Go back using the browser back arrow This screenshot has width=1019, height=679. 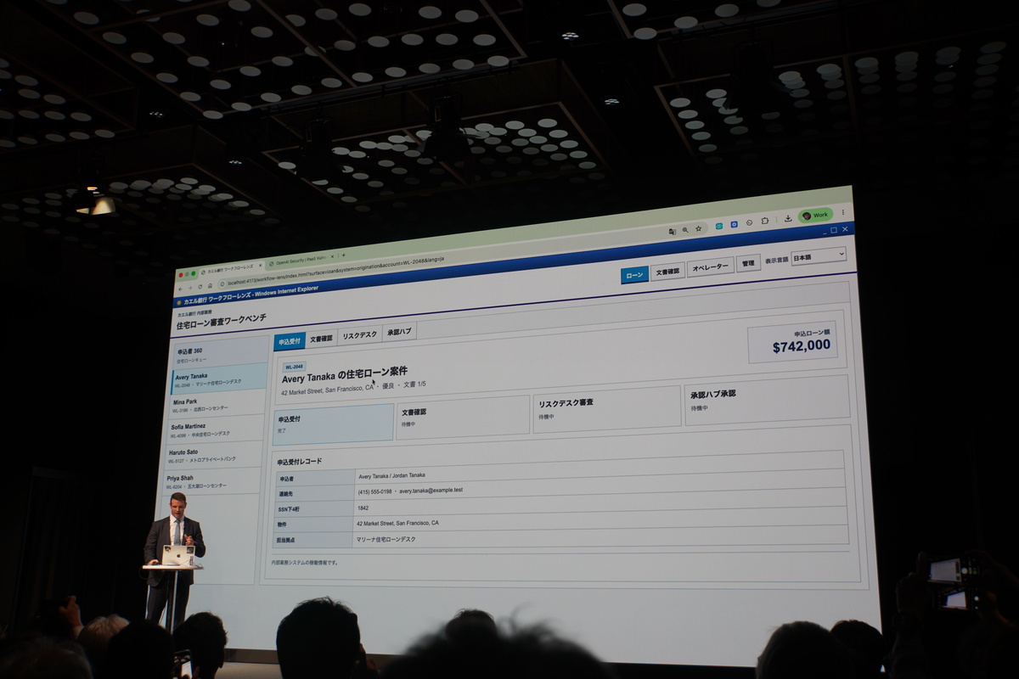180,289
